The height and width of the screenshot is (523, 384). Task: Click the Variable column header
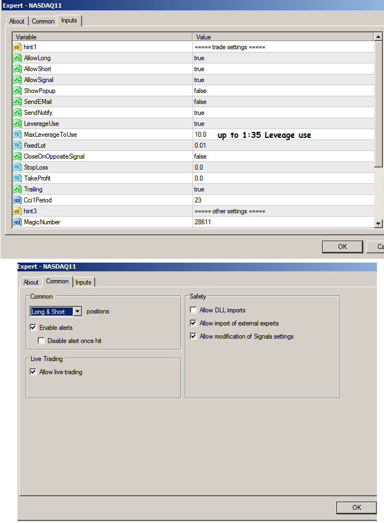pyautogui.click(x=102, y=37)
